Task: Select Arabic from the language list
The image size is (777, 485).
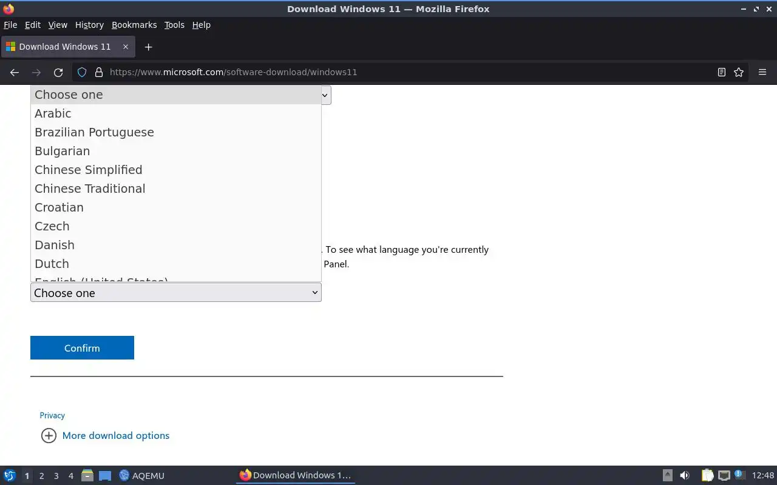Action: 176,113
